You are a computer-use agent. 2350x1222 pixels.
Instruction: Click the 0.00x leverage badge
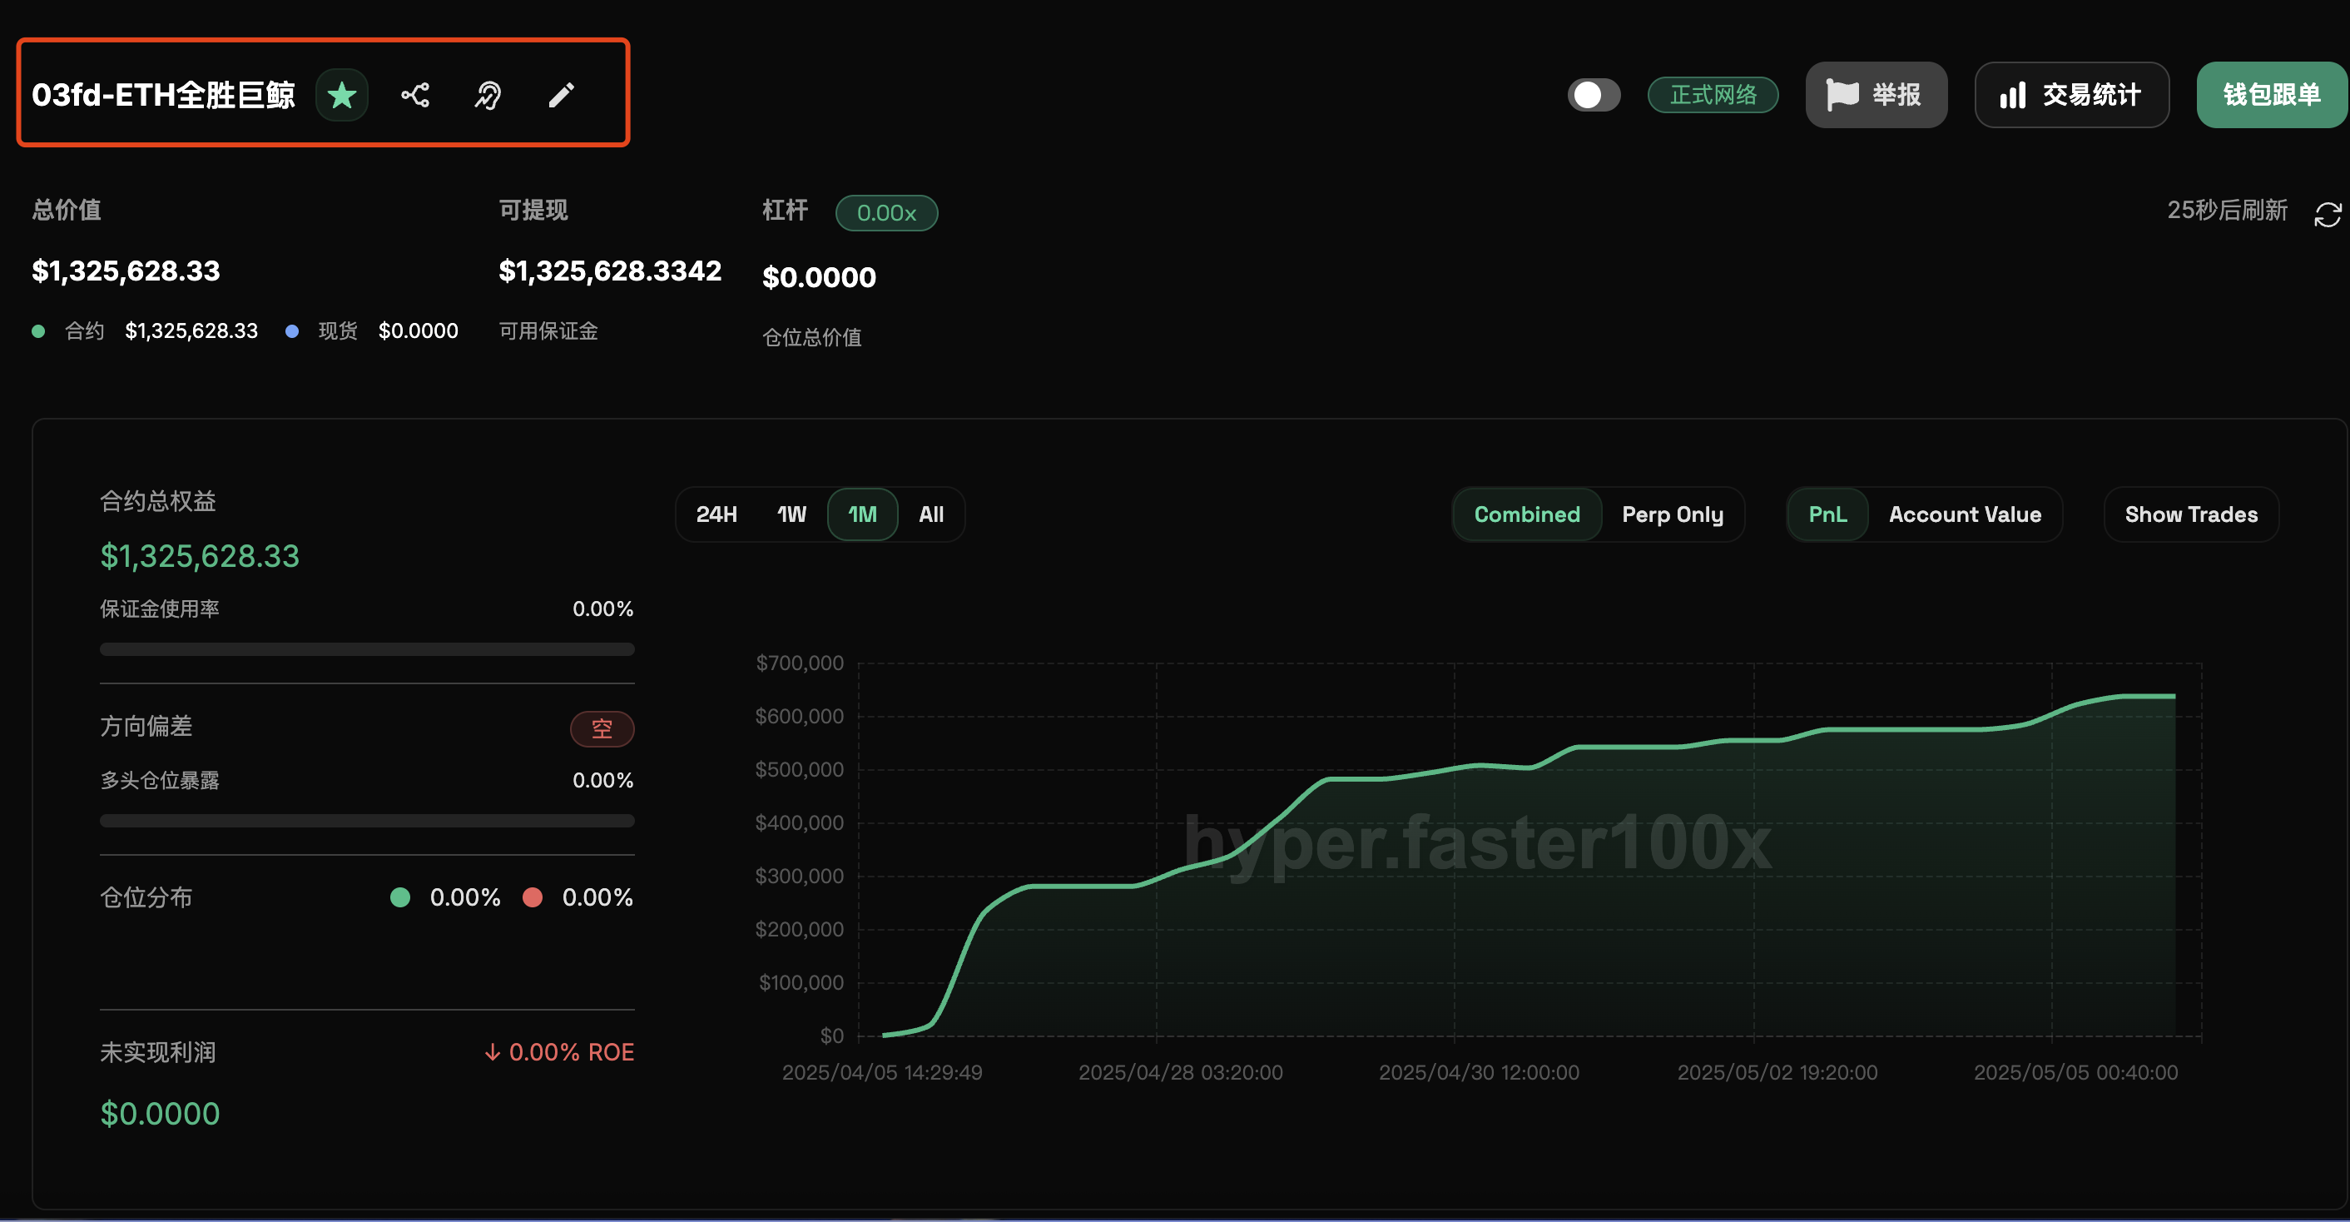tap(885, 214)
